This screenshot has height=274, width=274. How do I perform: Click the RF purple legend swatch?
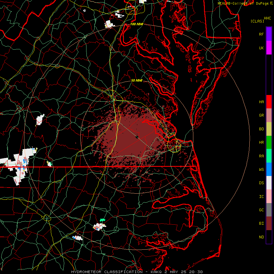(x=269, y=34)
